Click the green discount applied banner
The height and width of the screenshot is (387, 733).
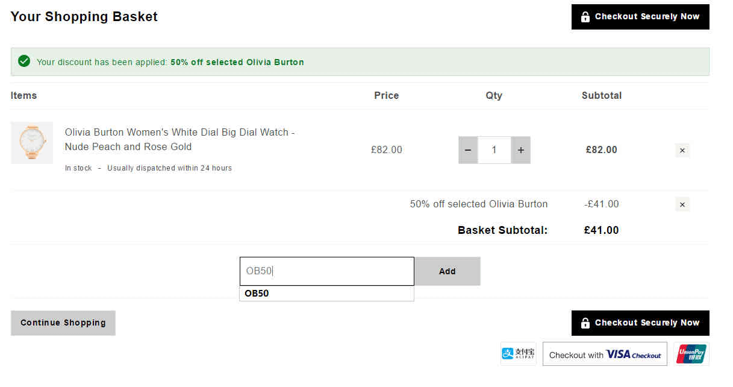click(x=360, y=61)
